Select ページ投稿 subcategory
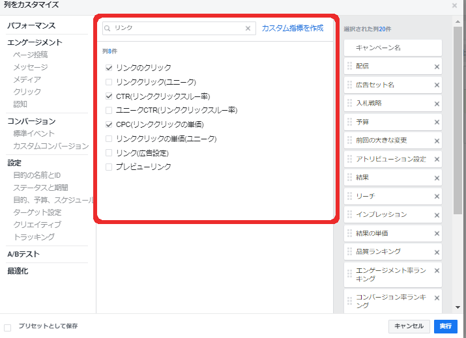The image size is (466, 338). coord(31,55)
